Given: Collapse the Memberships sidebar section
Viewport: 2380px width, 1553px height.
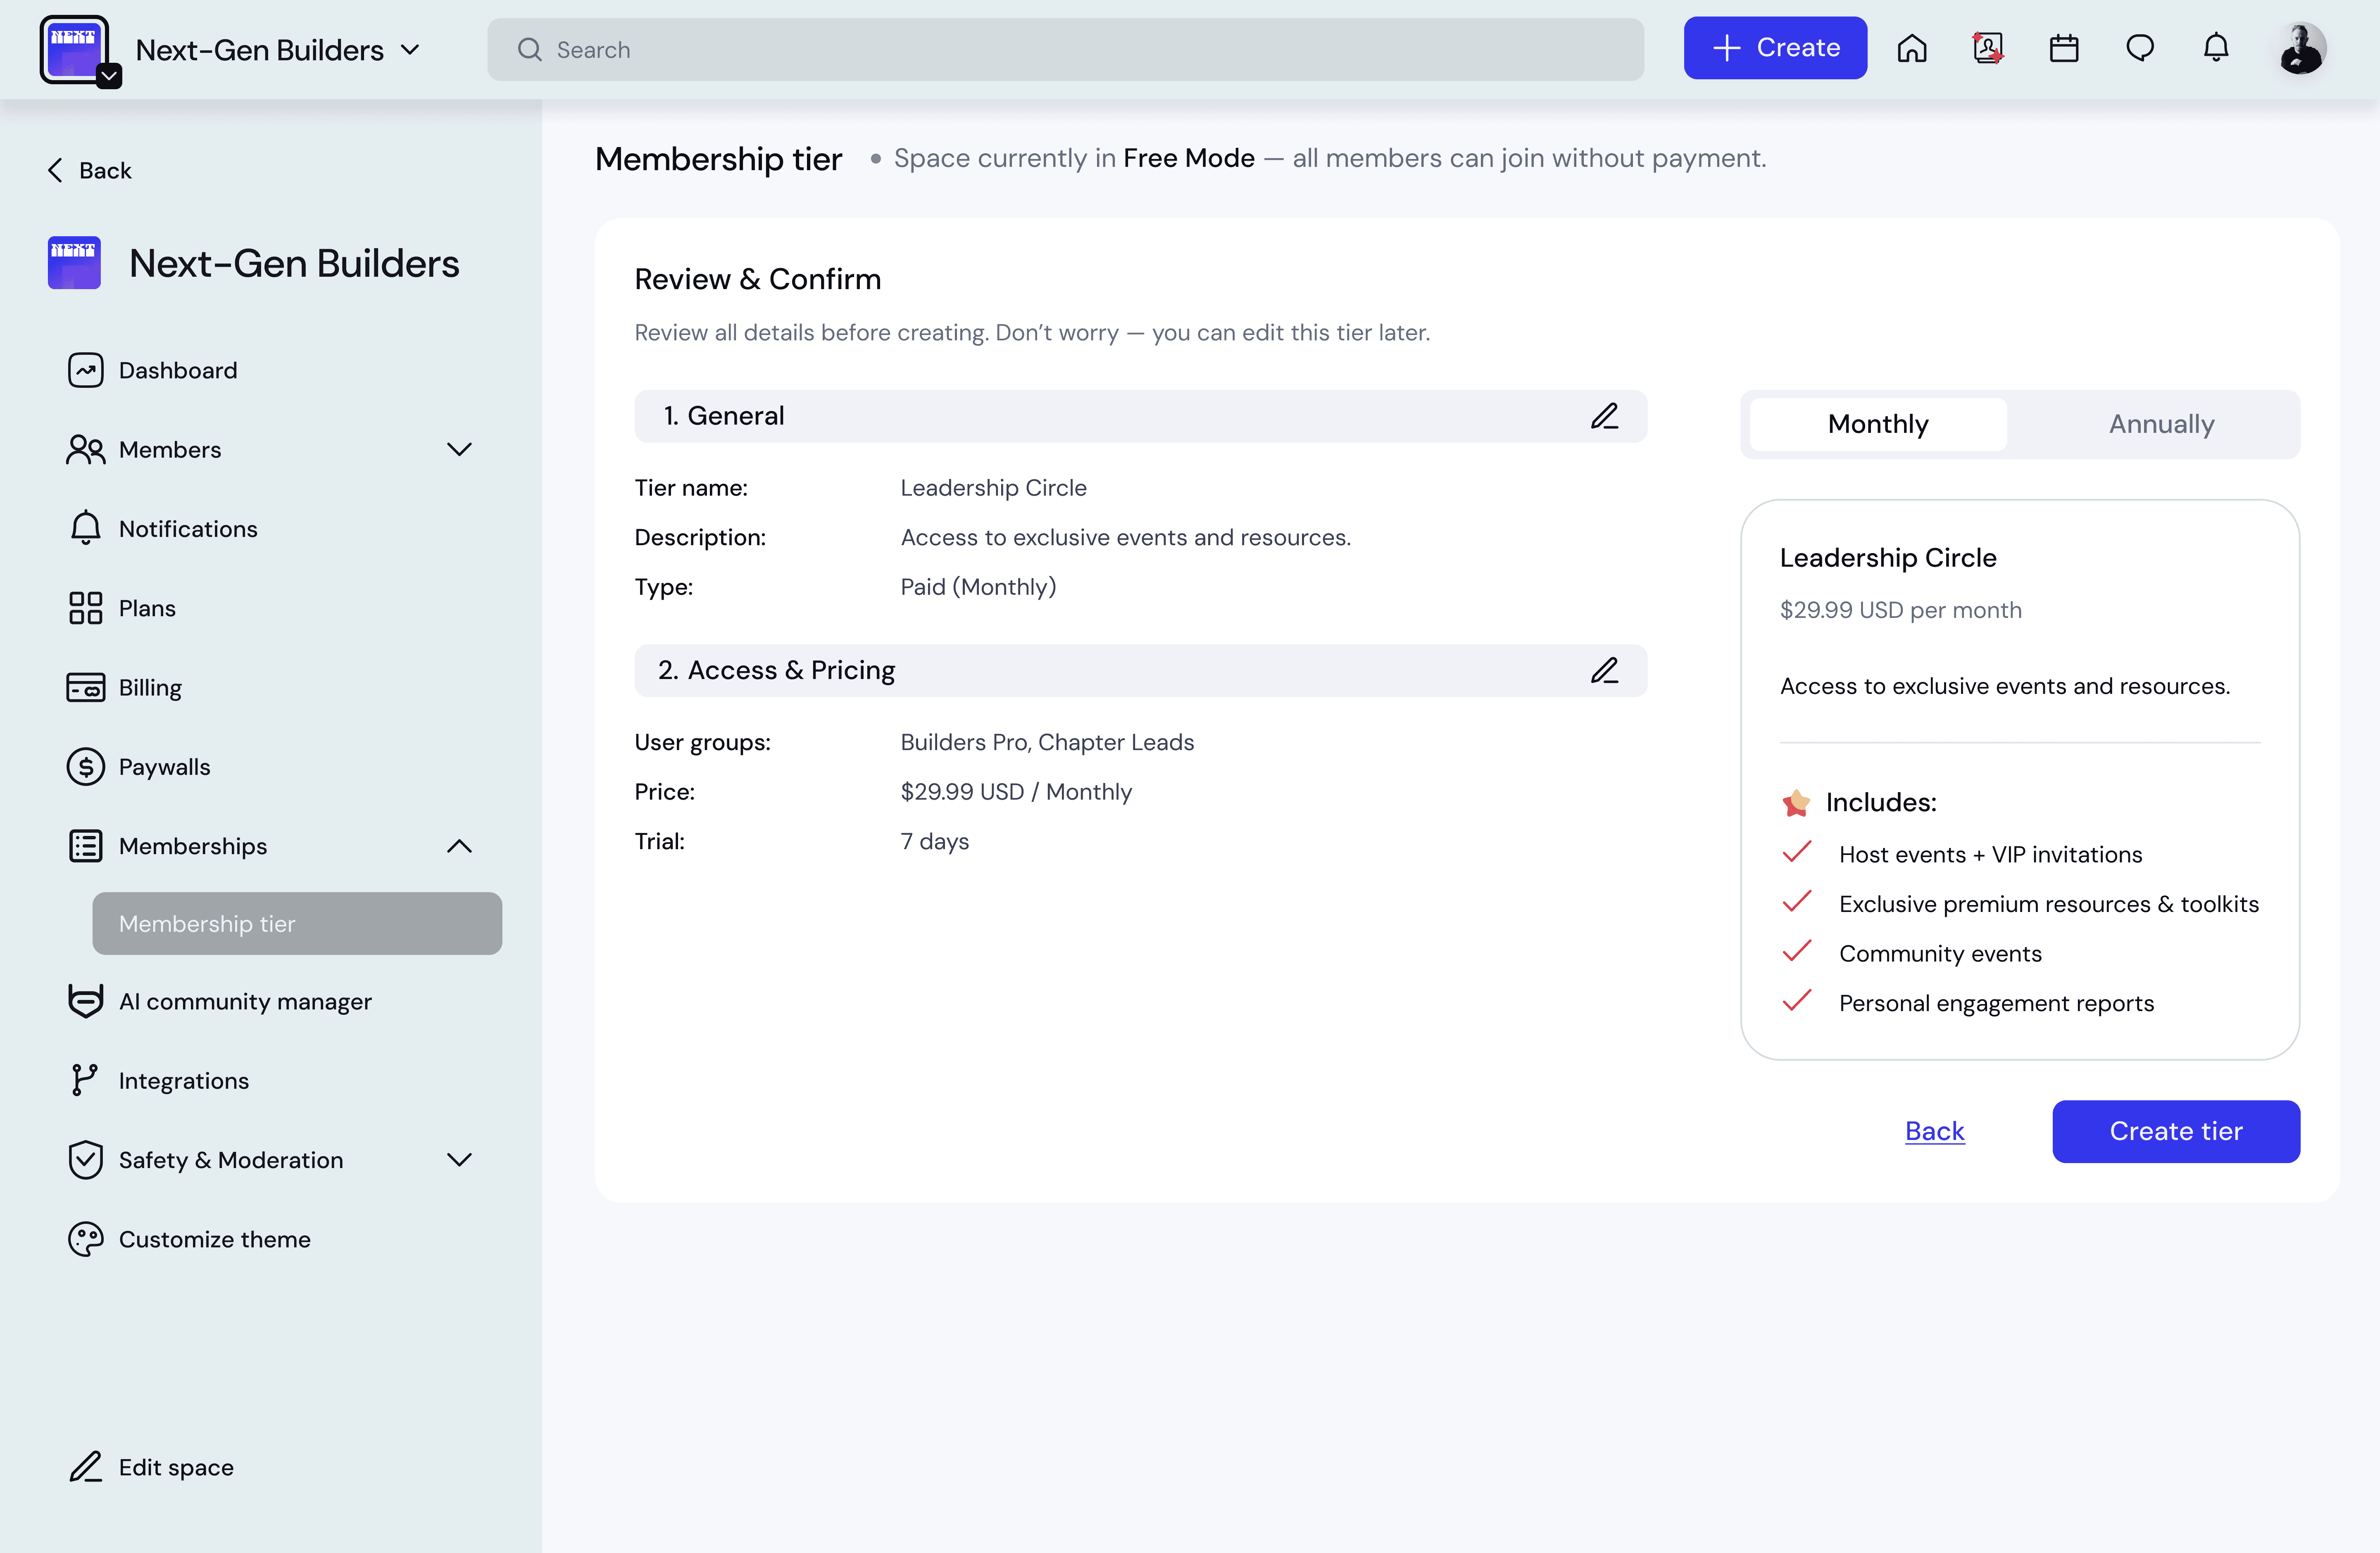Looking at the screenshot, I should click(459, 846).
